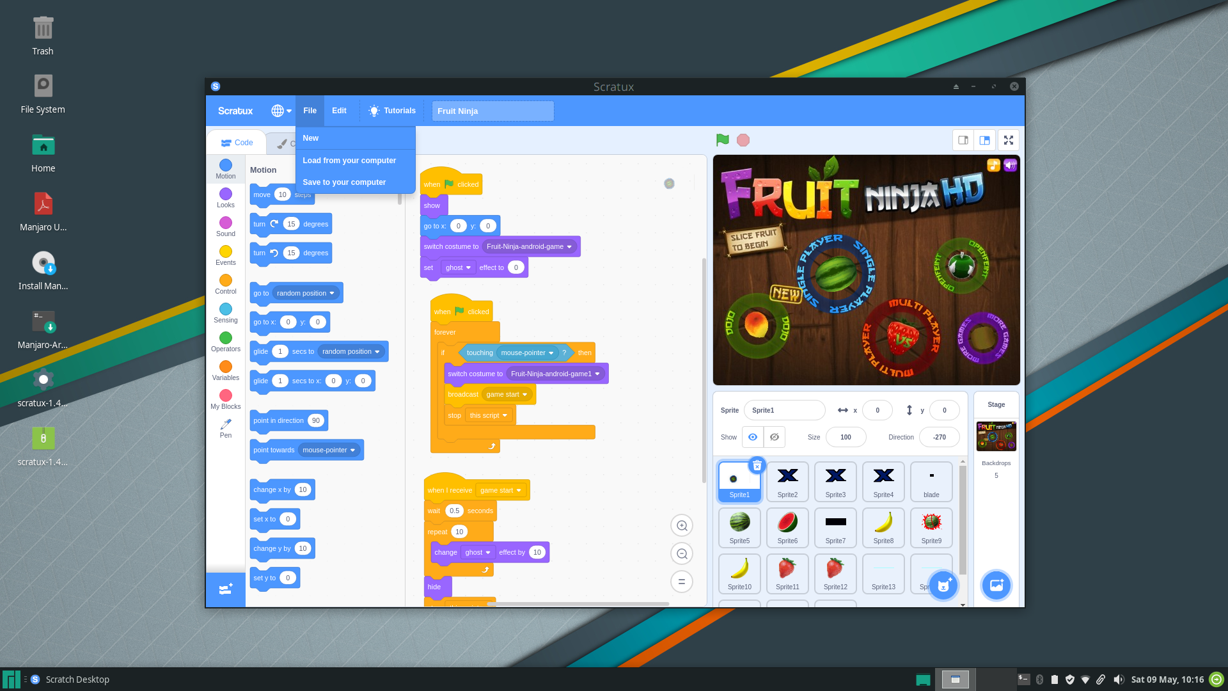Expand the ghost effect dropdown in set block

coord(459,267)
